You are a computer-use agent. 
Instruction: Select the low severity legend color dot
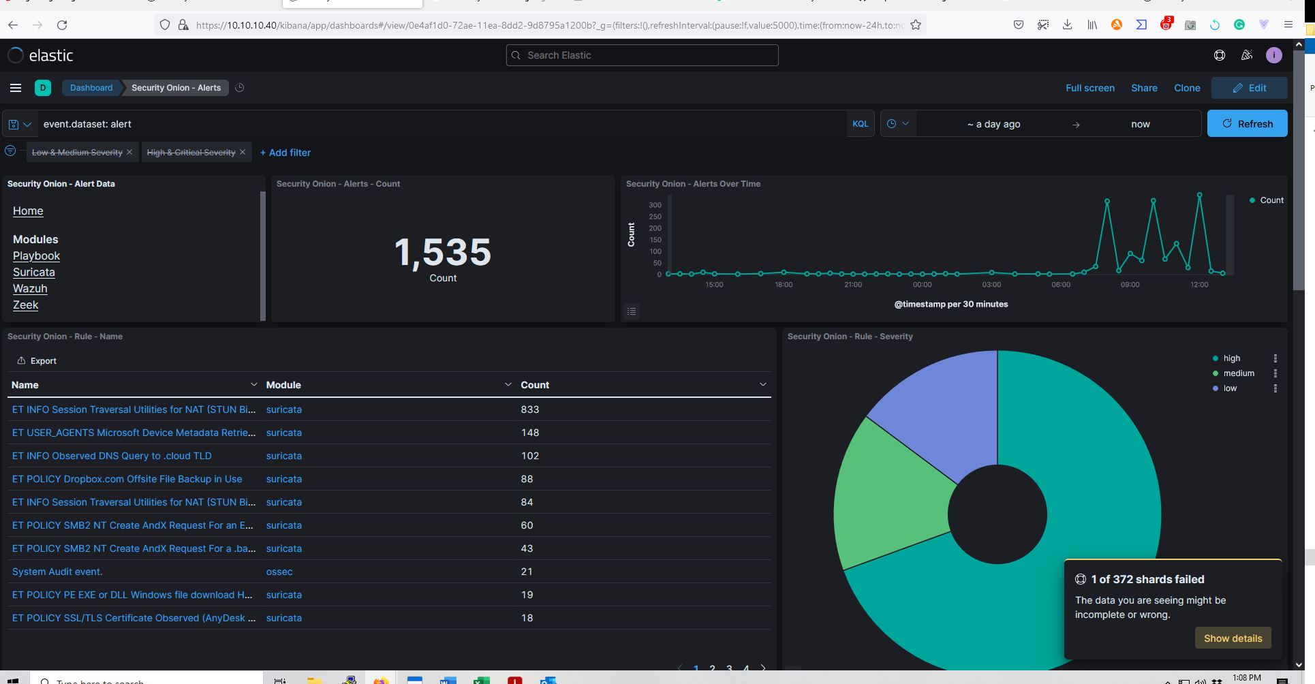pyautogui.click(x=1216, y=388)
